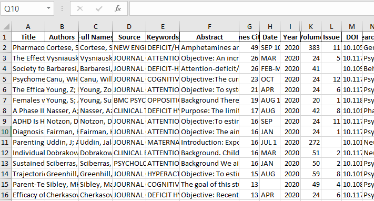The width and height of the screenshot is (374, 201).
Task: Click the title cell A Phase II
Action: [x=28, y=111]
